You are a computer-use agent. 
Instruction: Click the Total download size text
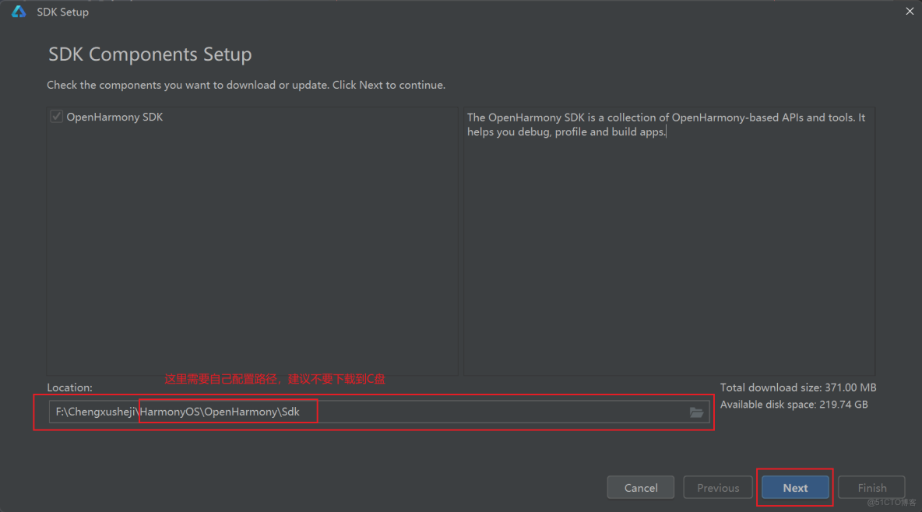tap(798, 388)
